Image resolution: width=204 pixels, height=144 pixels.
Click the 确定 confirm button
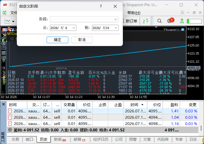pyautogui.click(x=57, y=40)
